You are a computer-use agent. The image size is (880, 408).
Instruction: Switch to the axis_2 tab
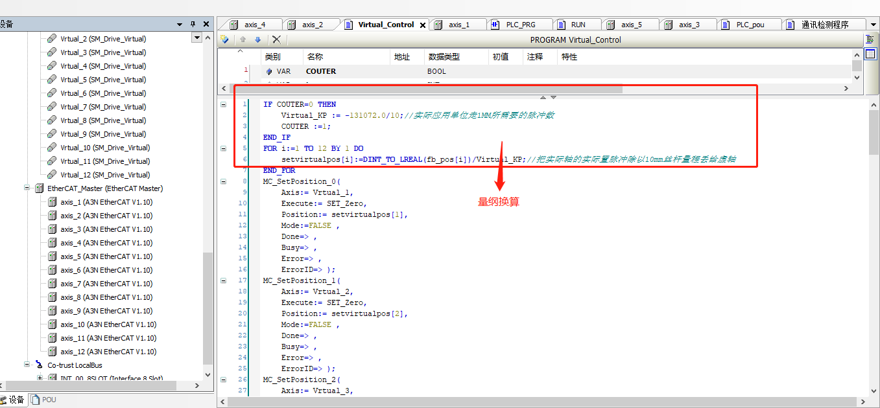click(312, 25)
